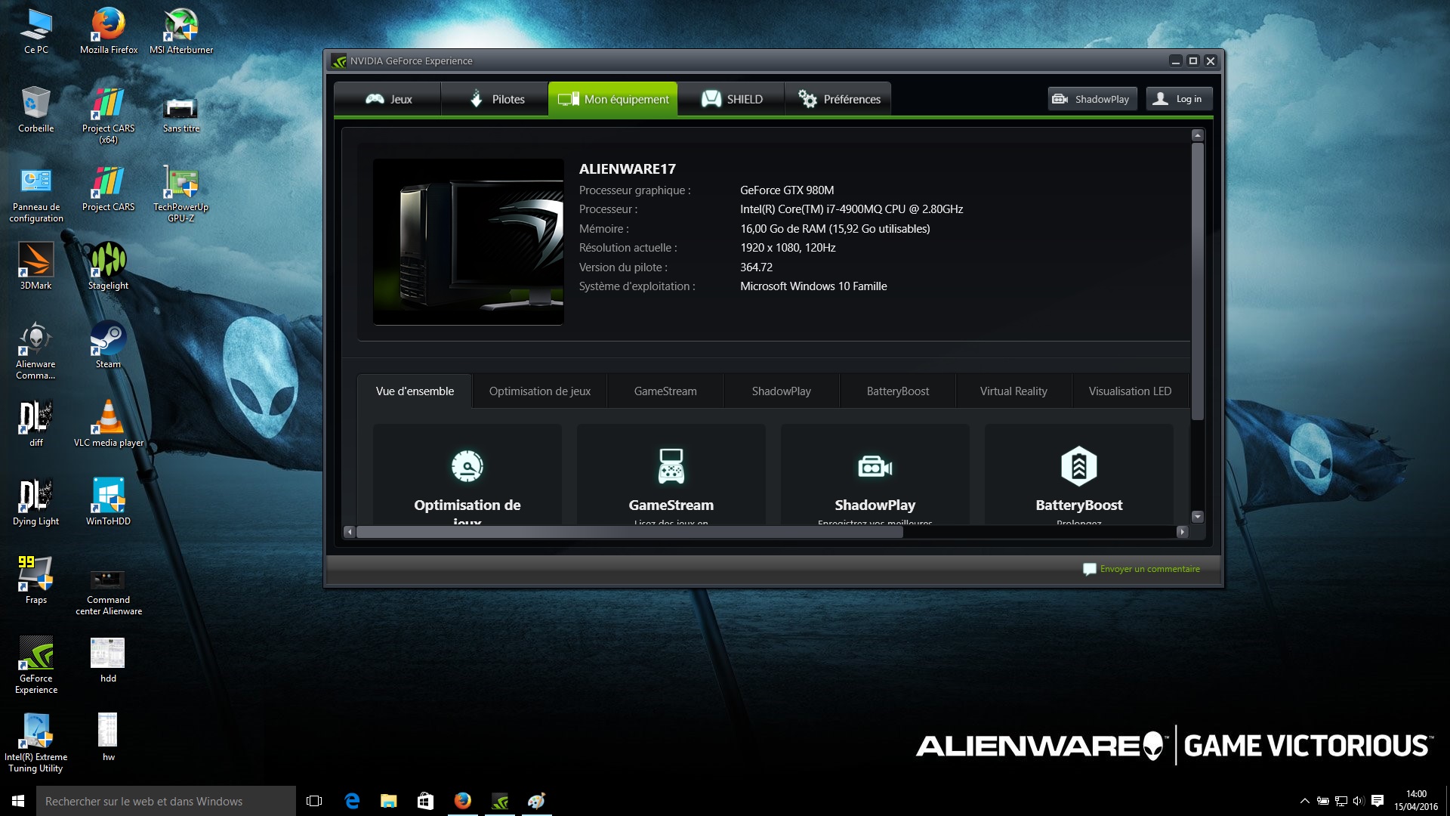Image resolution: width=1450 pixels, height=816 pixels.
Task: Select the diff desktop icon
Action: [x=36, y=423]
